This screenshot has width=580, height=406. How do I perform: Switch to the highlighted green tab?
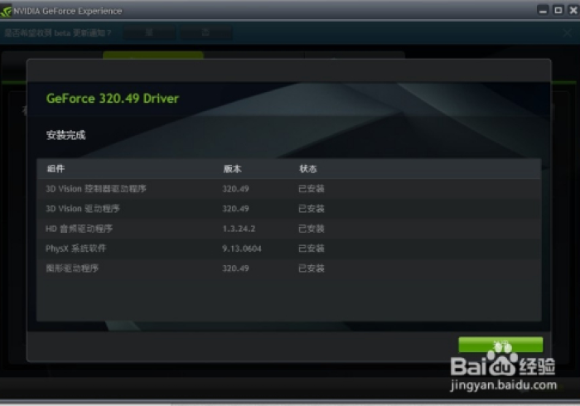pos(153,55)
